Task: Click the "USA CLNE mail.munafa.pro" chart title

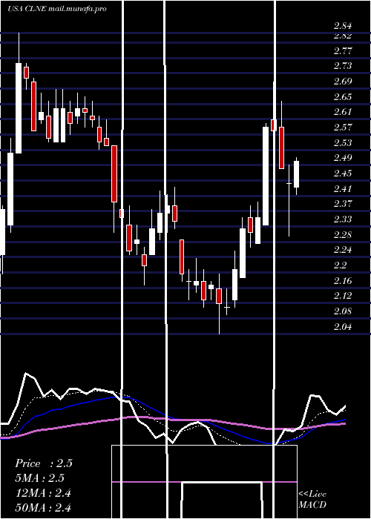Action: tap(57, 9)
